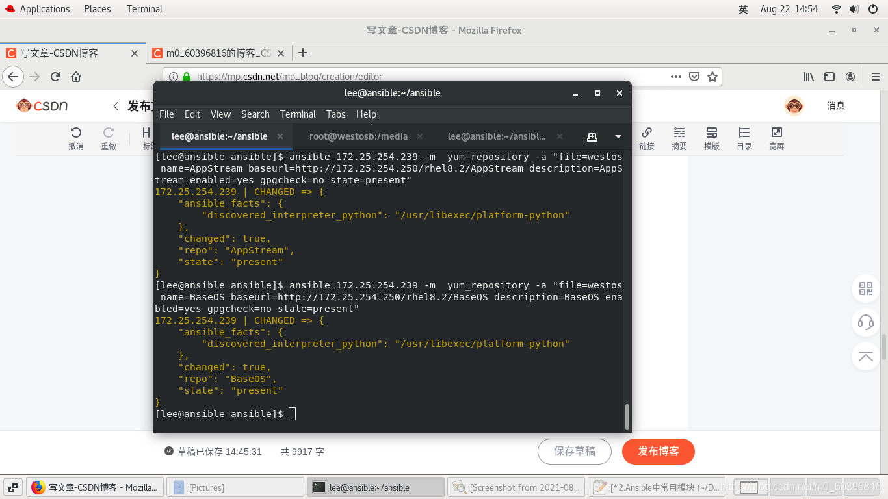
Task: Insert a 链接 link in the editor
Action: [647, 138]
